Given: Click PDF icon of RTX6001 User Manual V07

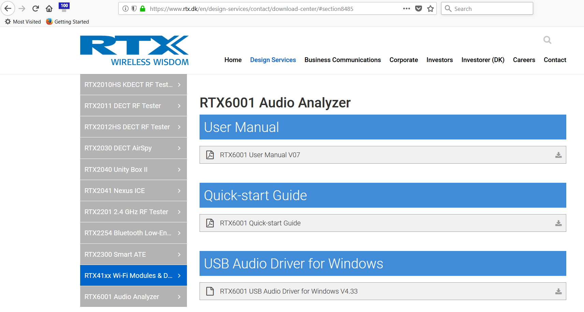Looking at the screenshot, I should pos(210,155).
